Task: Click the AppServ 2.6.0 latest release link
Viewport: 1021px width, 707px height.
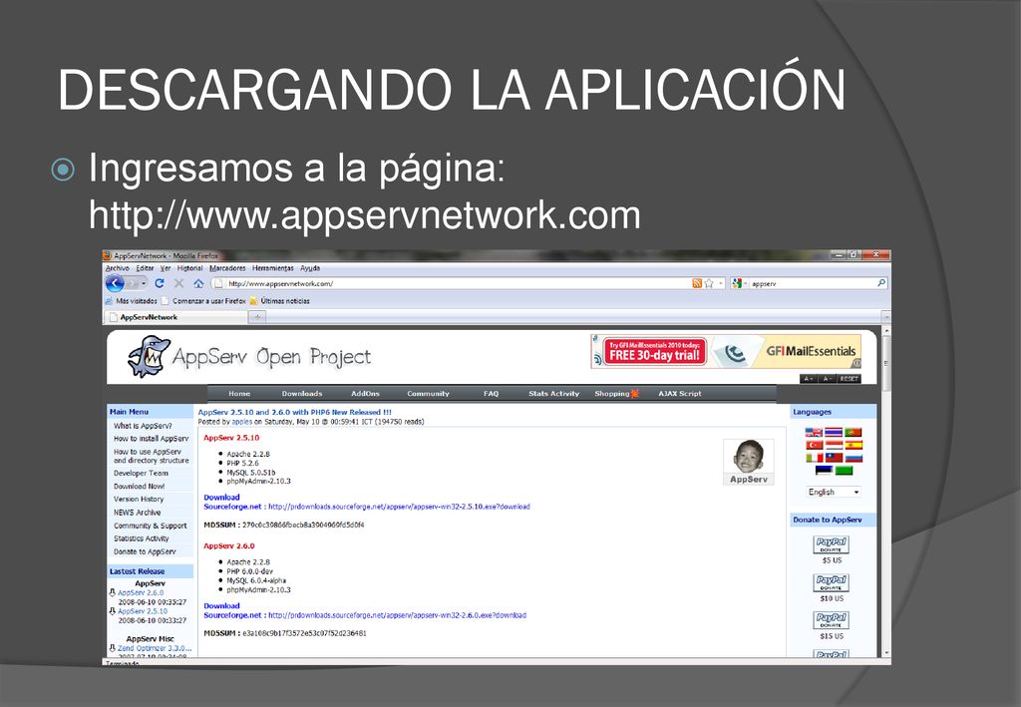Action: 141,593
